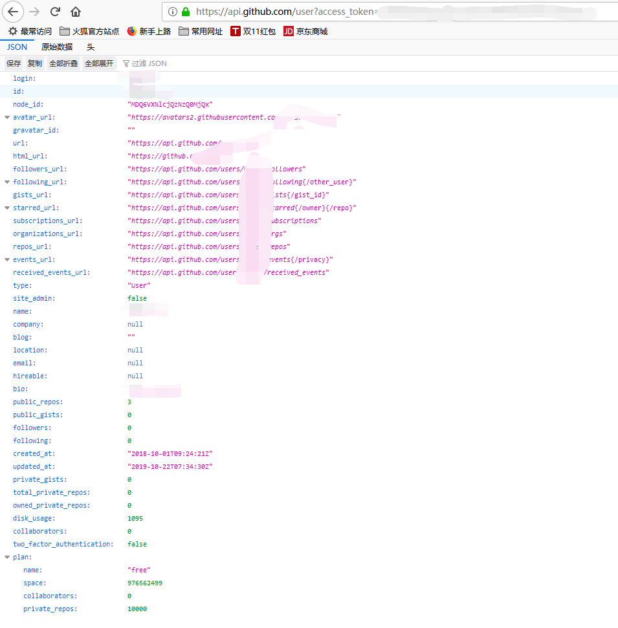Click the gravatar_id key
618x628 pixels.
pos(36,130)
